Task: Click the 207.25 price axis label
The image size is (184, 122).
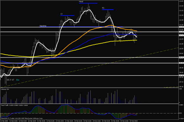Action: (x=181, y=82)
